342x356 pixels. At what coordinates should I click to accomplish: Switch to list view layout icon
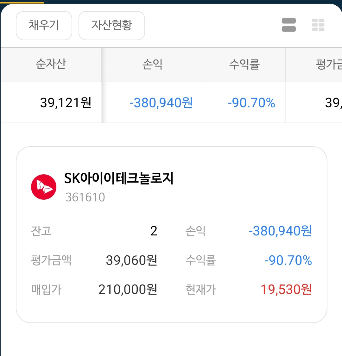[288, 25]
